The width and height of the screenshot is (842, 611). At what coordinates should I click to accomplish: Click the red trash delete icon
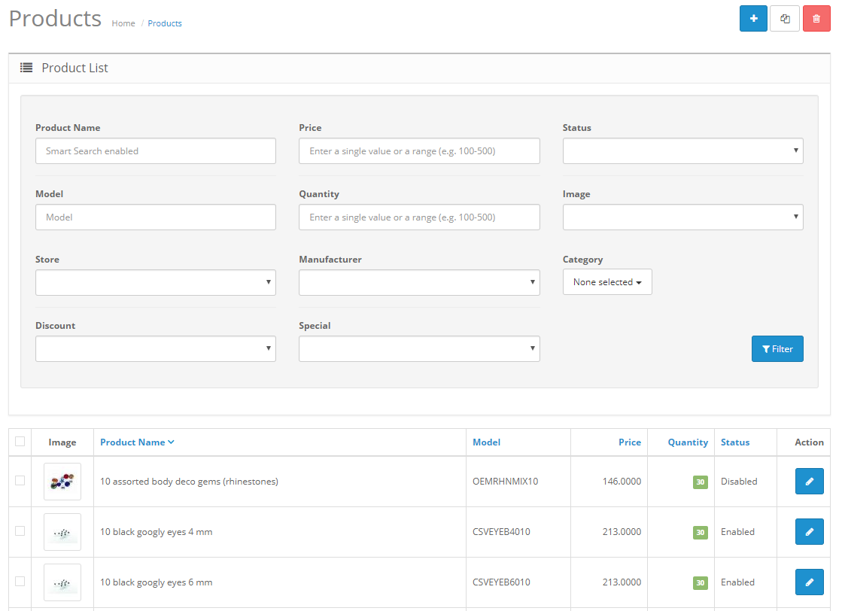click(x=816, y=19)
